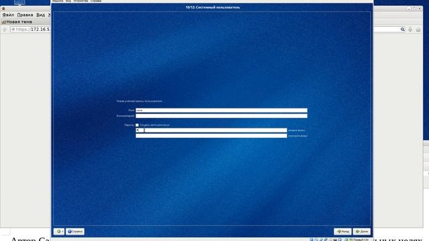Open Устройства menu of the VM window
The image size is (429, 241).
point(80,1)
